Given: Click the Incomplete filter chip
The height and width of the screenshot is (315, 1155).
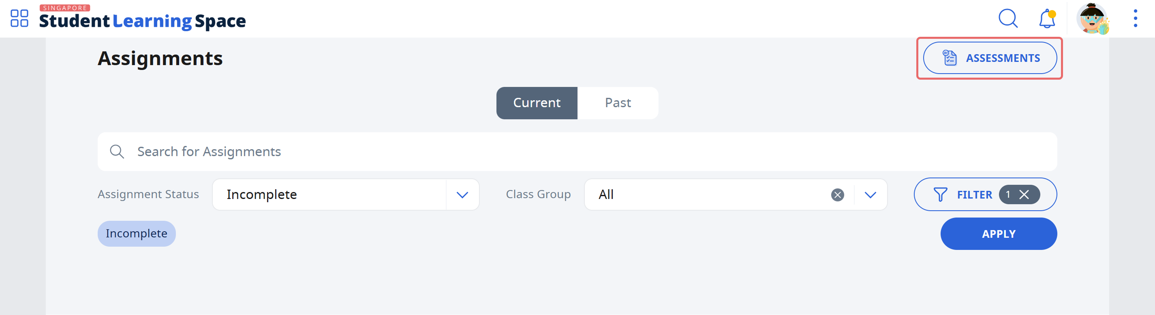Looking at the screenshot, I should click(x=136, y=234).
